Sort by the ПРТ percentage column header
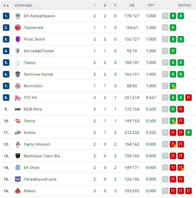 click(x=151, y=6)
